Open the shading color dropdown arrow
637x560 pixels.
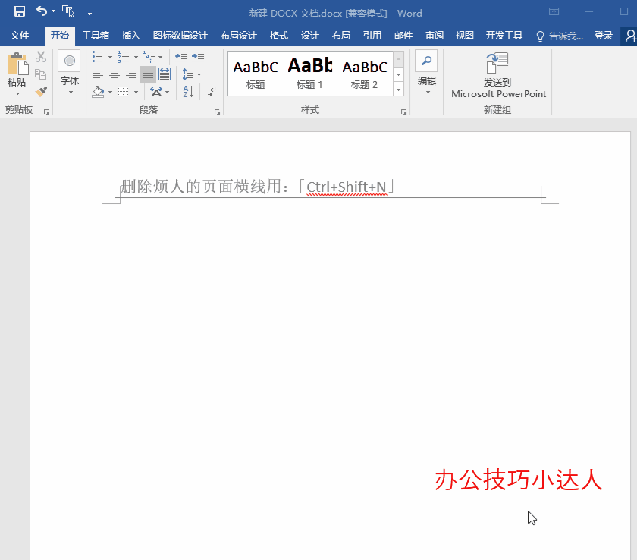pos(110,92)
